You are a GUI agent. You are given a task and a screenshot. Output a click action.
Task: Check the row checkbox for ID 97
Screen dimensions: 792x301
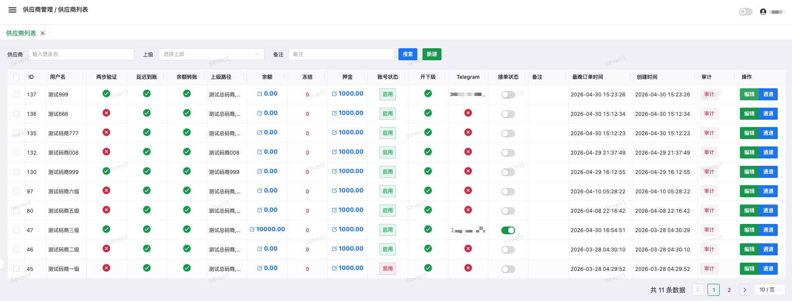click(16, 191)
